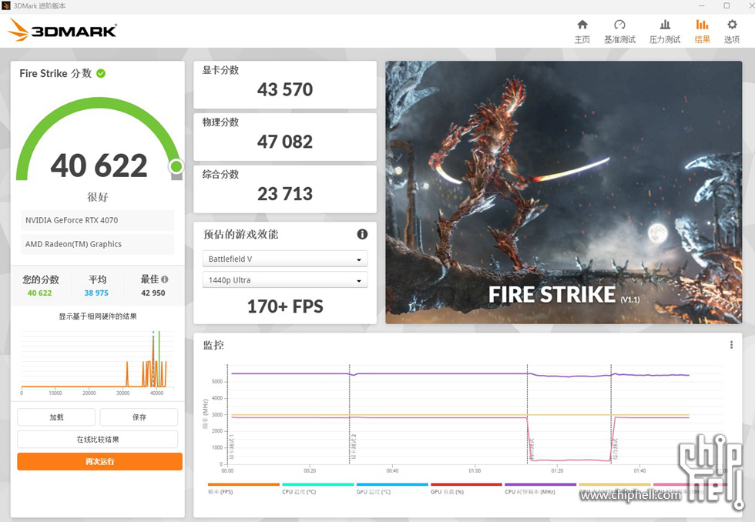This screenshot has width=755, height=522.
Task: Click the NVIDIA GeForce RTX 4070 entry
Action: coord(97,220)
